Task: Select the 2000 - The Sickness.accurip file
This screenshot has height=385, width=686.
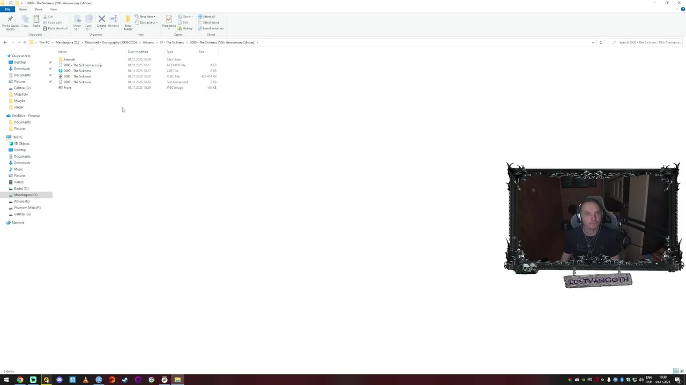Action: click(83, 65)
